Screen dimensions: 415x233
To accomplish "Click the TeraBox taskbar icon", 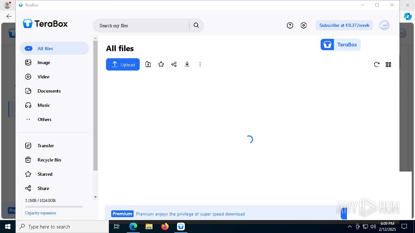I will [181, 227].
